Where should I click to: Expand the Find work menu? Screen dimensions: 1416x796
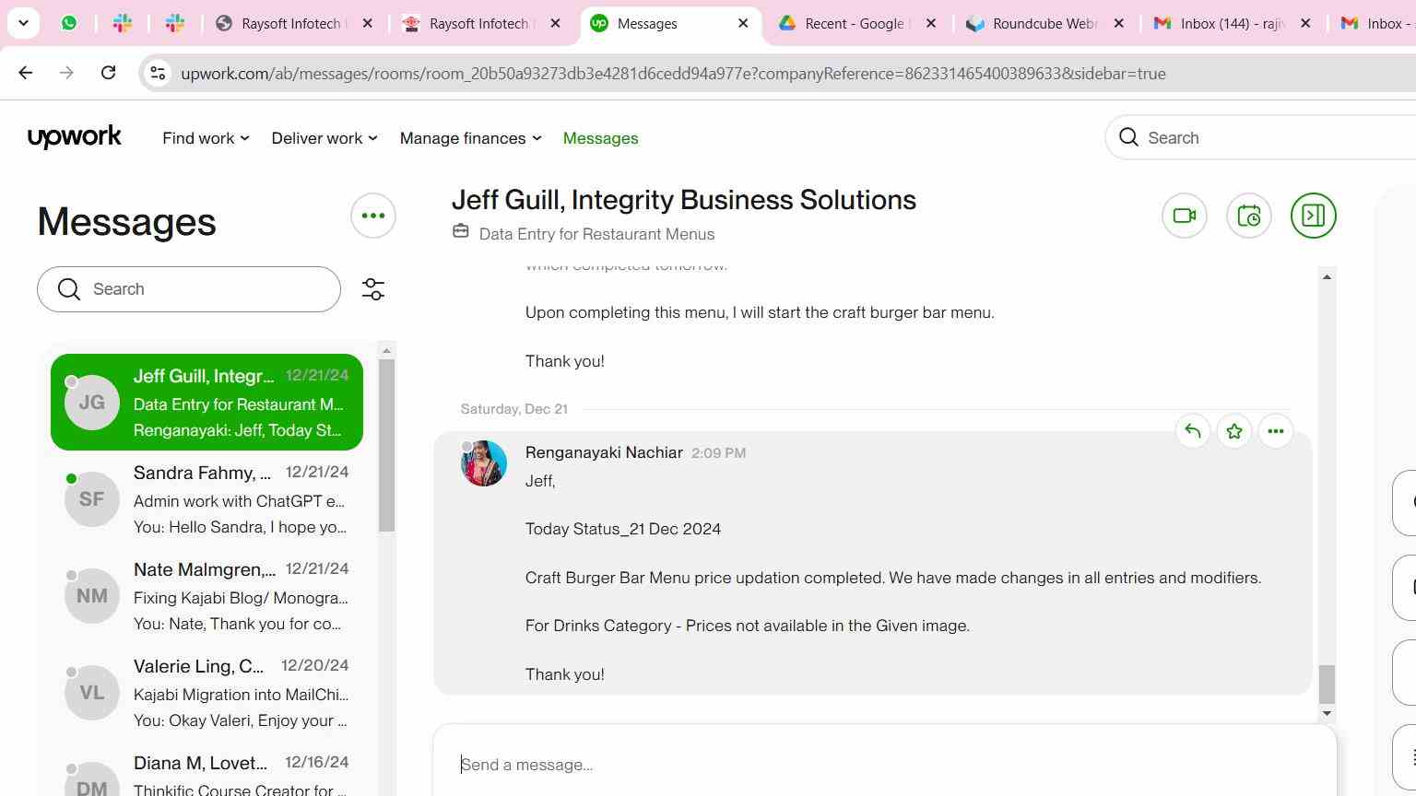[206, 138]
